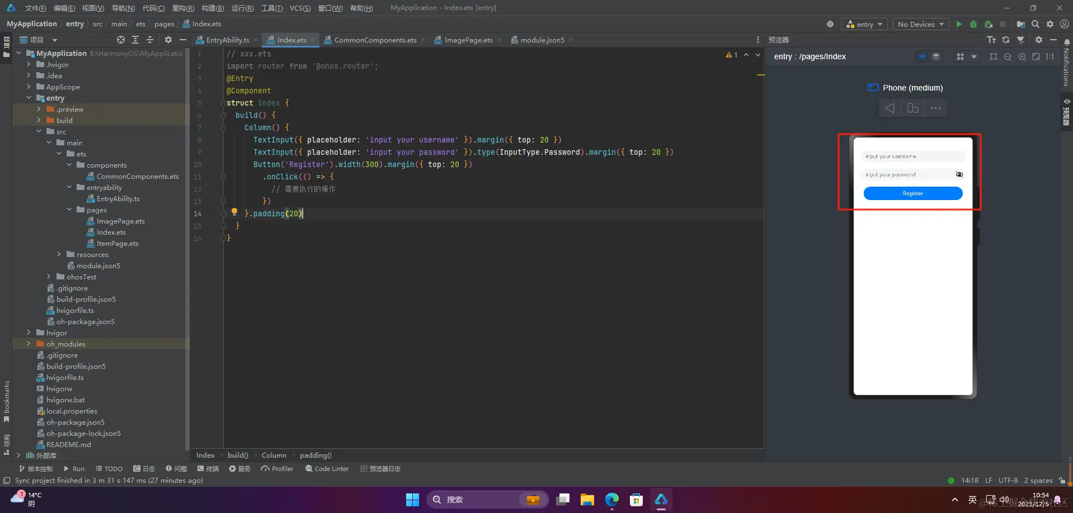
Task: Open previewer panel settings gear
Action: pyautogui.click(x=1039, y=40)
